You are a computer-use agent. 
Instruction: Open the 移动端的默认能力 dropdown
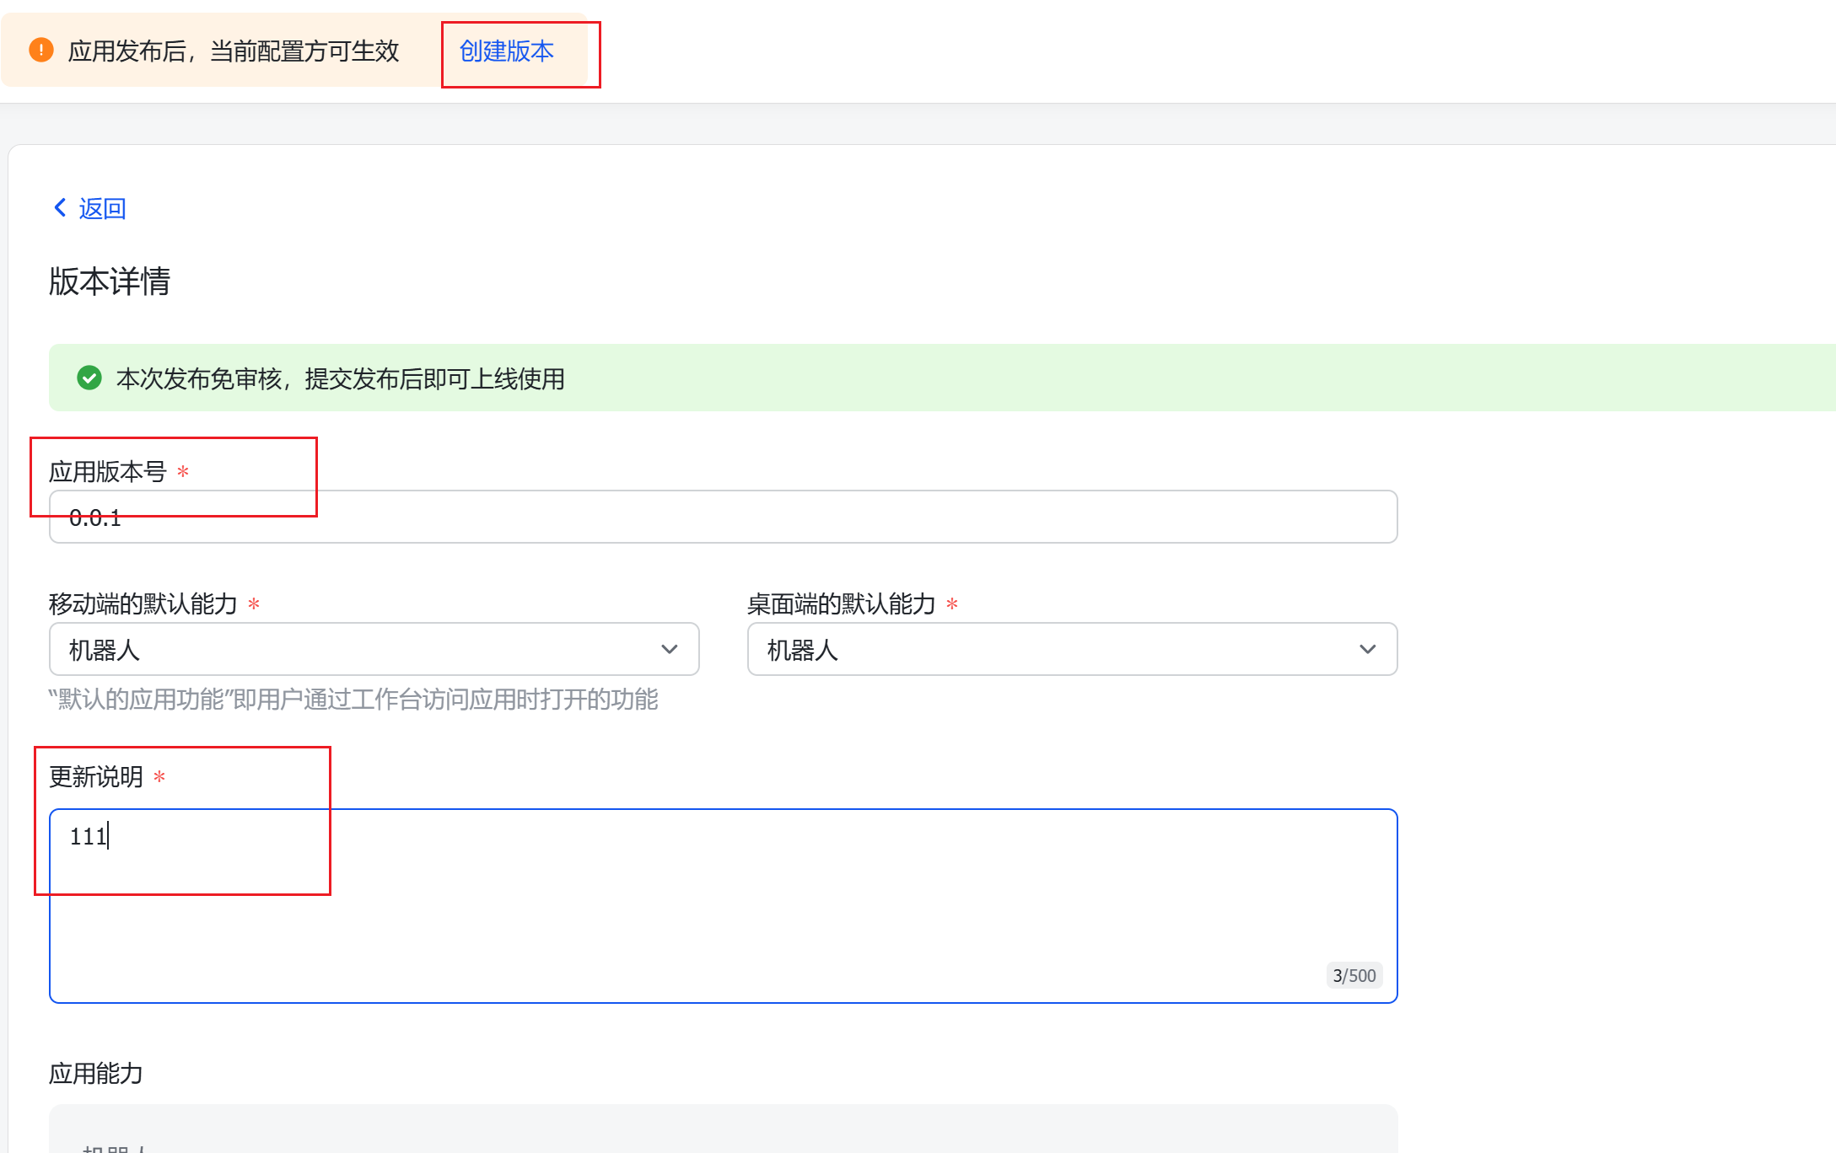[x=669, y=649]
